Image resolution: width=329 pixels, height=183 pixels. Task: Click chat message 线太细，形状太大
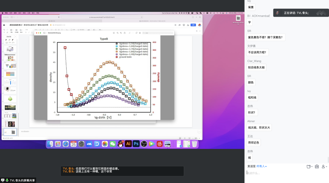(x=259, y=128)
